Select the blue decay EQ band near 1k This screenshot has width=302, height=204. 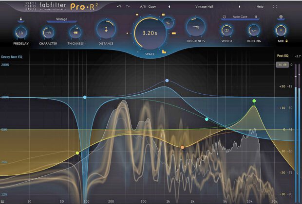[x=167, y=81]
